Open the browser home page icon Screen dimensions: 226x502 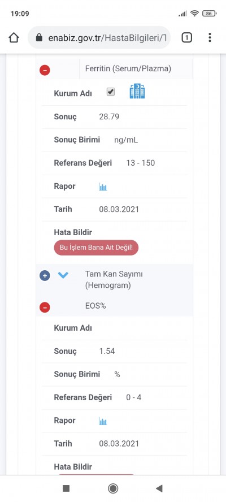[x=14, y=38]
